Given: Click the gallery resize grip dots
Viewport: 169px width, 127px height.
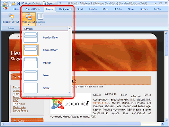Looking at the screenshot, I should click(x=47, y=95).
